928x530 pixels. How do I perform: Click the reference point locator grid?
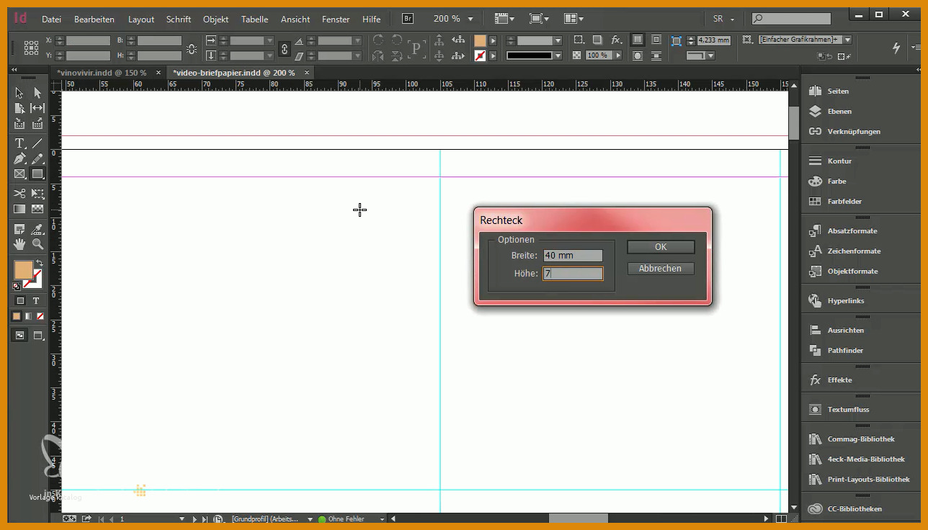point(31,48)
